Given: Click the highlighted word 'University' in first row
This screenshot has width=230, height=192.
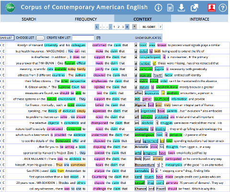Looking at the screenshot, I should click(x=51, y=45).
